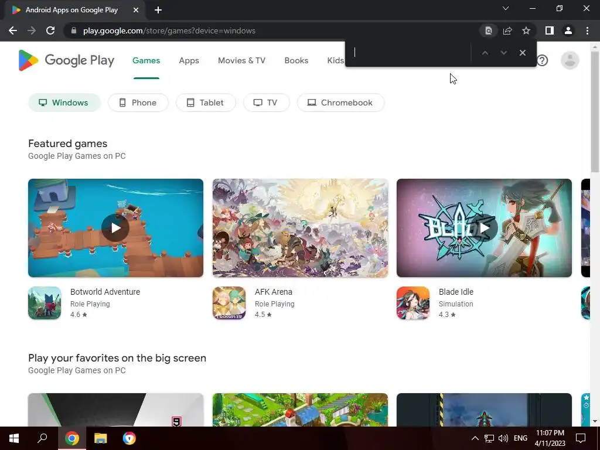Open the dark spaceship game thumbnail in the second row
The image size is (600, 450).
pyautogui.click(x=484, y=410)
